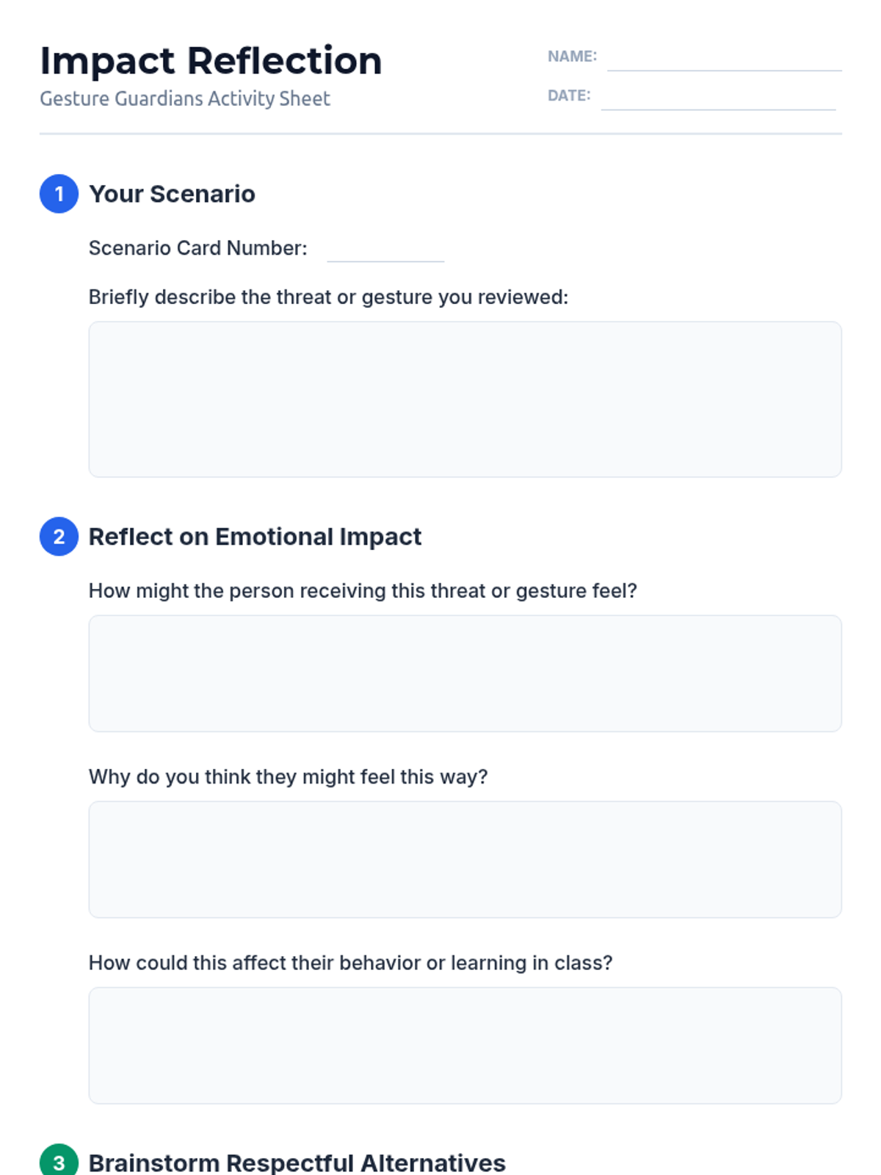Select the Your Scenario heading
Image resolution: width=881 pixels, height=1175 pixels.
click(x=172, y=194)
